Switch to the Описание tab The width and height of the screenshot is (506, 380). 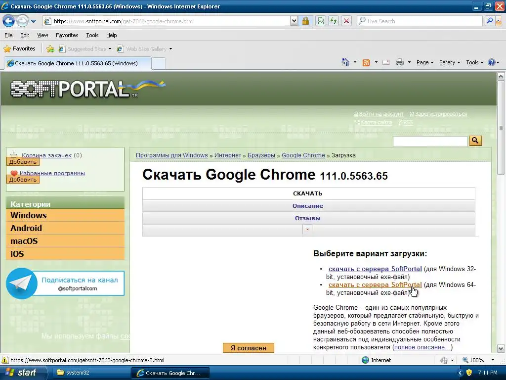308,206
